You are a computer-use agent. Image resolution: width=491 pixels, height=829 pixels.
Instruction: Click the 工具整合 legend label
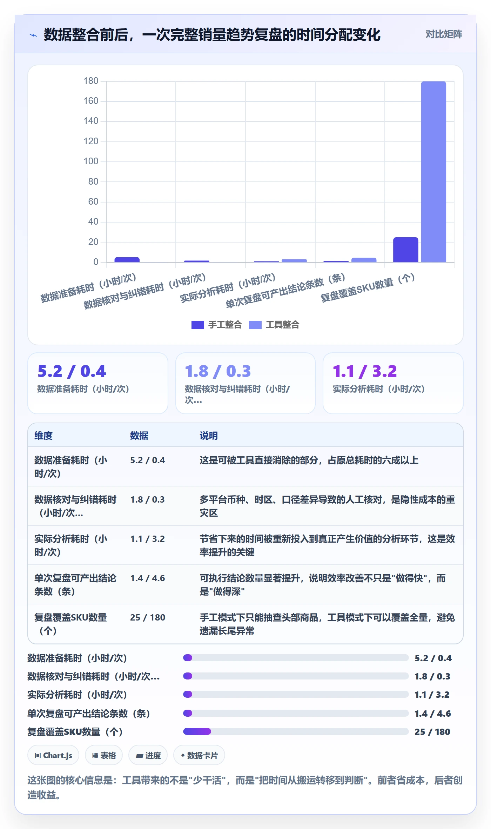[282, 325]
